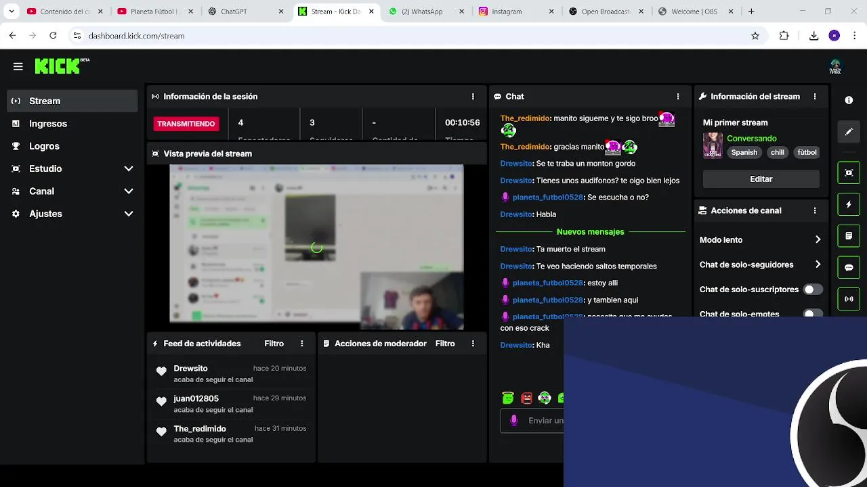Click username The_redimido in activity feed
Screen dimensions: 867x487
coord(200,429)
